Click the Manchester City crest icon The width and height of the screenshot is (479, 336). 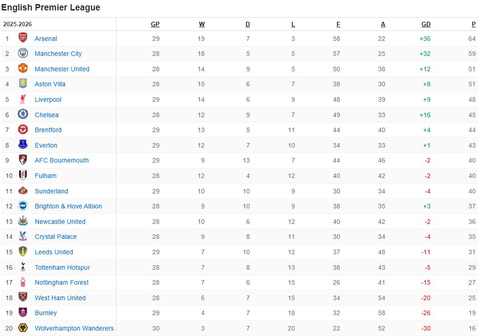click(23, 53)
